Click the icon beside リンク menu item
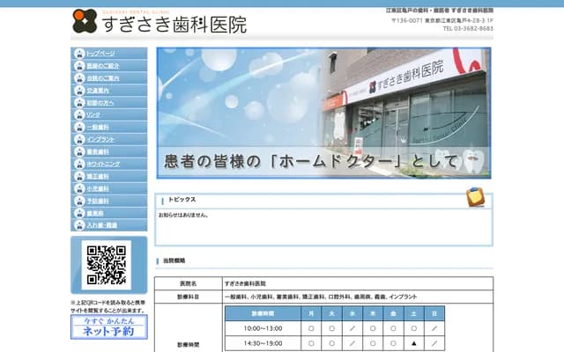 [80, 115]
